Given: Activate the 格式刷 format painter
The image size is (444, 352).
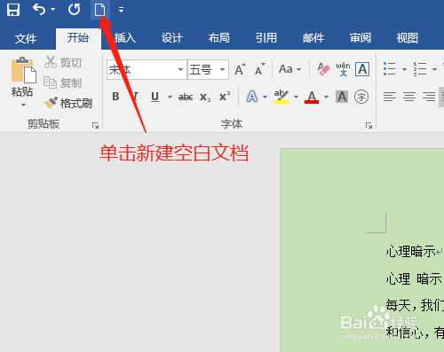Looking at the screenshot, I should 68,103.
